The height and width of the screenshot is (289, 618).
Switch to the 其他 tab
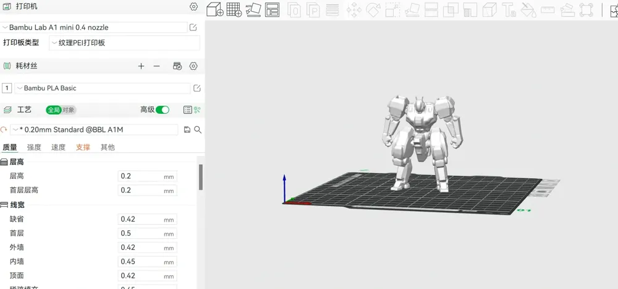click(x=108, y=147)
